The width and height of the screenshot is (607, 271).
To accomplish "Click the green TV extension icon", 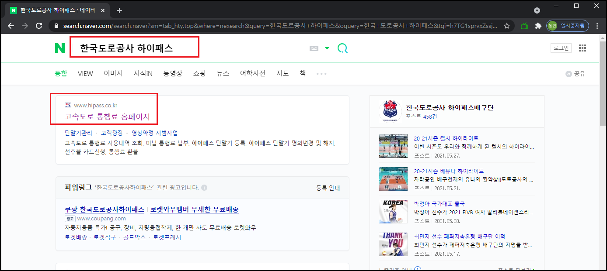I will [x=524, y=26].
